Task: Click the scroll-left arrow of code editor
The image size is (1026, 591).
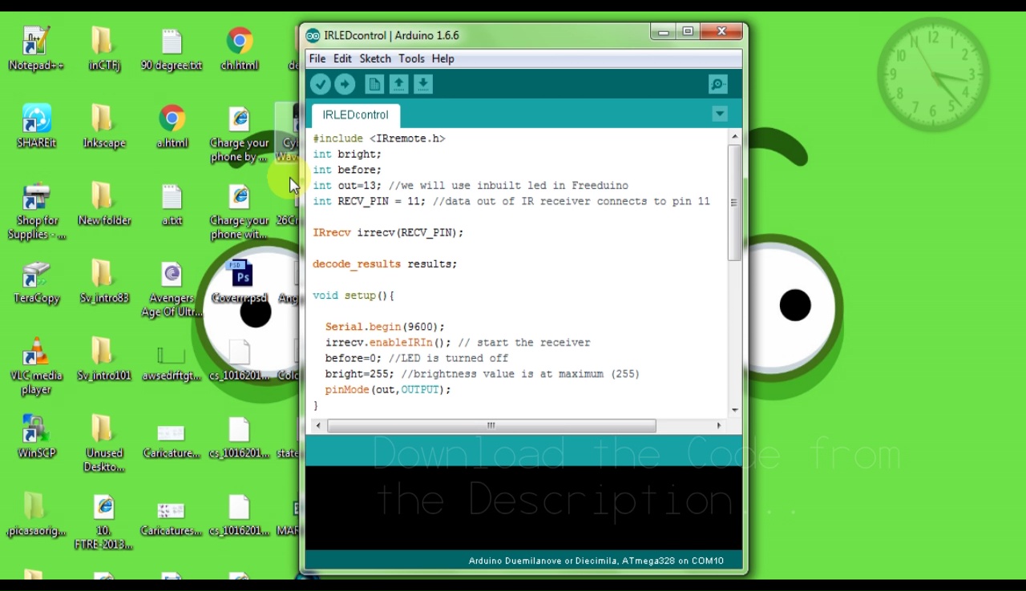Action: click(x=318, y=425)
